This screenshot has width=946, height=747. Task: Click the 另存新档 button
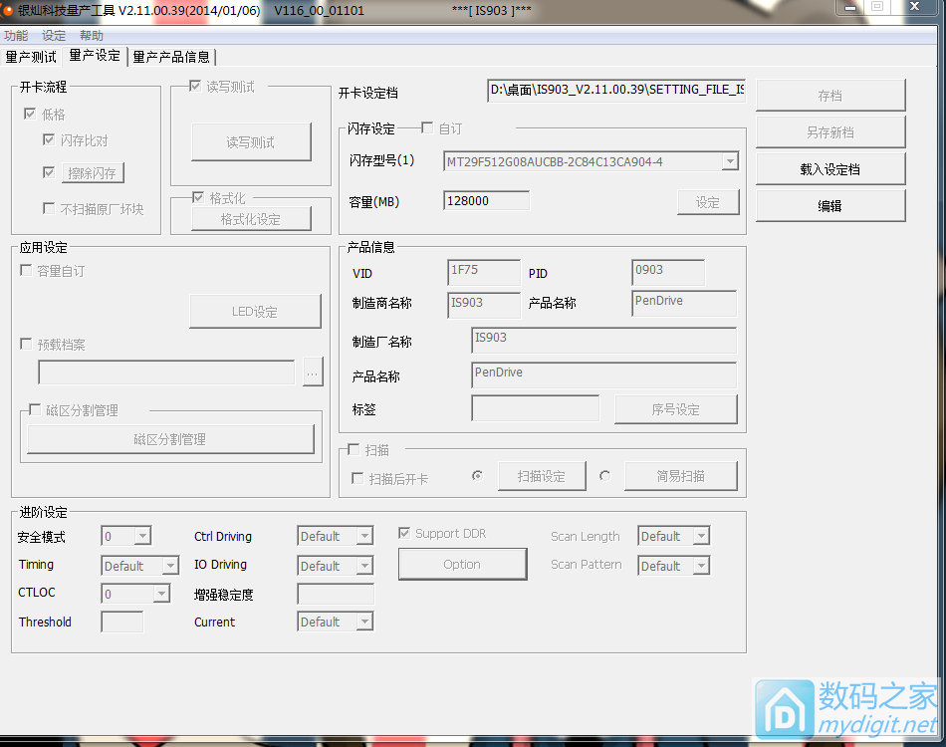coord(830,132)
